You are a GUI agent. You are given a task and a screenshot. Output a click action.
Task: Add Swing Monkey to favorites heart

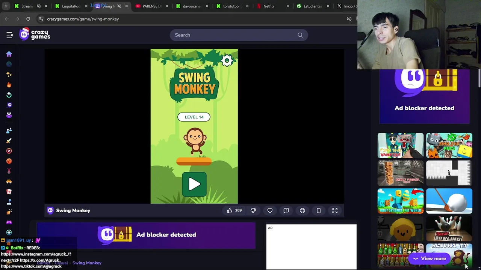pyautogui.click(x=270, y=211)
